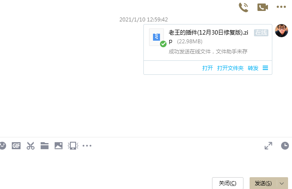This screenshot has width=292, height=189.
Task: Expand the message input area
Action: click(268, 146)
